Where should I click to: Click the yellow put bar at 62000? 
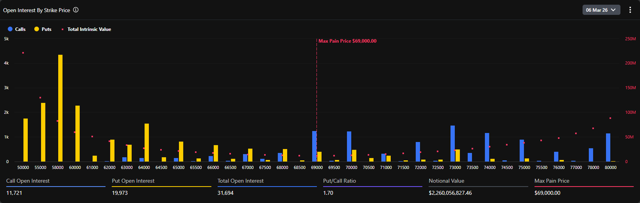[112, 151]
